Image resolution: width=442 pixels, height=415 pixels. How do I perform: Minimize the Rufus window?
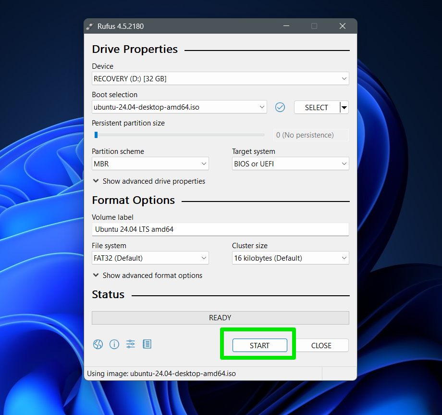click(x=286, y=26)
